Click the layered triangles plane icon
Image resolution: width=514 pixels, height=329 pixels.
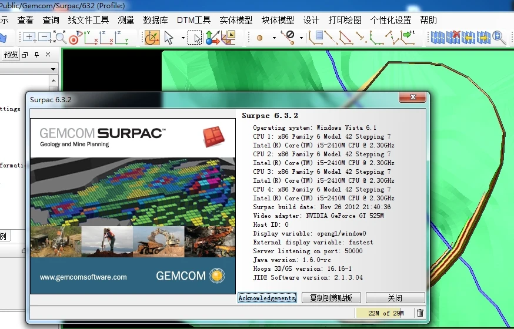coord(229,38)
